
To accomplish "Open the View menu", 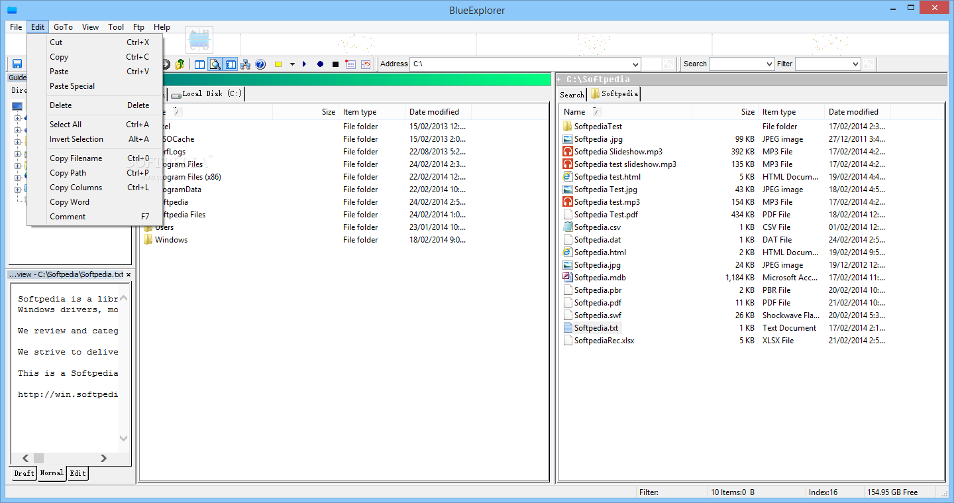I will tap(90, 27).
